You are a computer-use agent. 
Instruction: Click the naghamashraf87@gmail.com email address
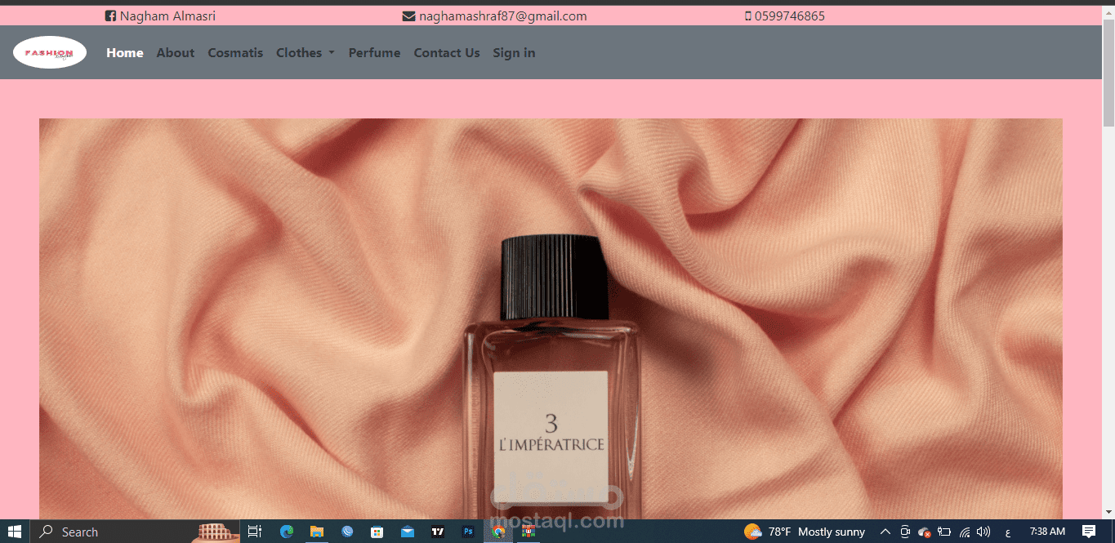point(503,16)
